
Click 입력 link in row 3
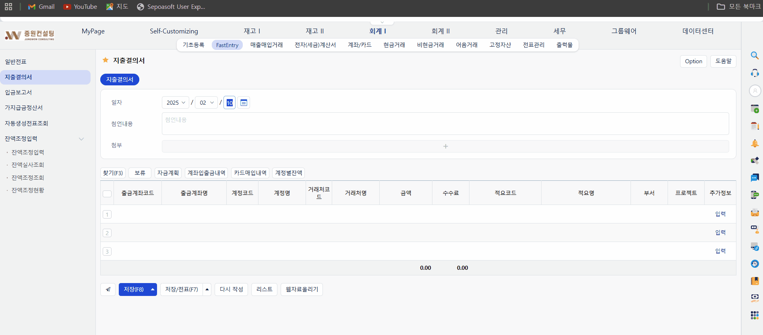coord(720,251)
